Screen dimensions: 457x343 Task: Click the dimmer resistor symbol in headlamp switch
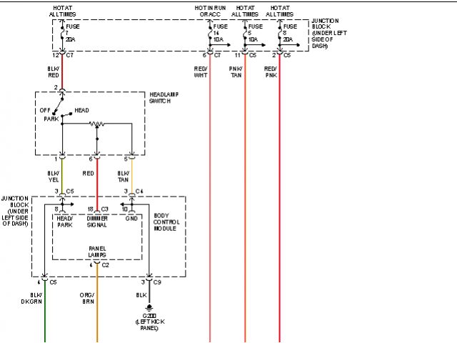pos(97,124)
